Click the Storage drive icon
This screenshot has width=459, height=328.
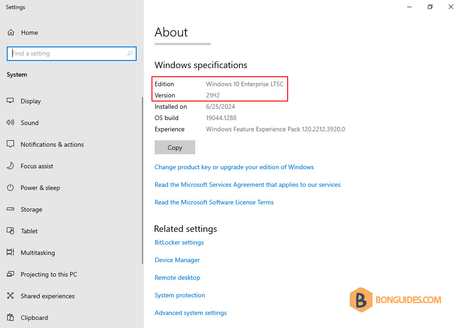(x=10, y=209)
